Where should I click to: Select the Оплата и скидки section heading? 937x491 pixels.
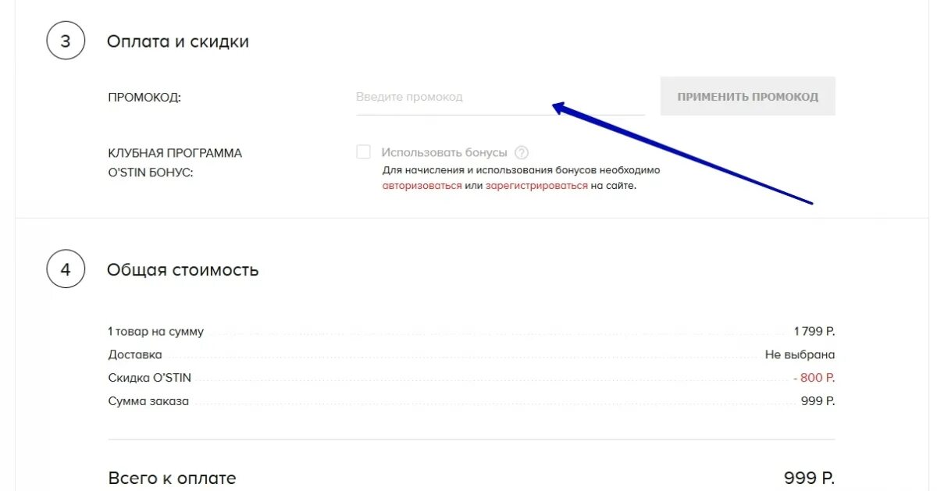coord(178,42)
